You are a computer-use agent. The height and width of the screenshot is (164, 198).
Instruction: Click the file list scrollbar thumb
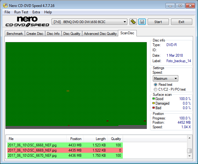click(190, 151)
